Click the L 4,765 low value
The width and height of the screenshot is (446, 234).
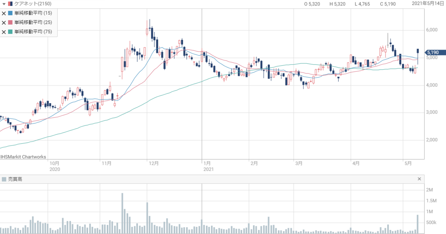coord(362,4)
